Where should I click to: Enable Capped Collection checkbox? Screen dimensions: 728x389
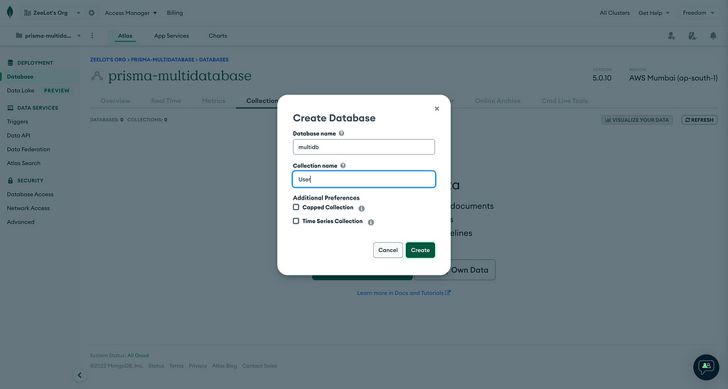(x=296, y=207)
